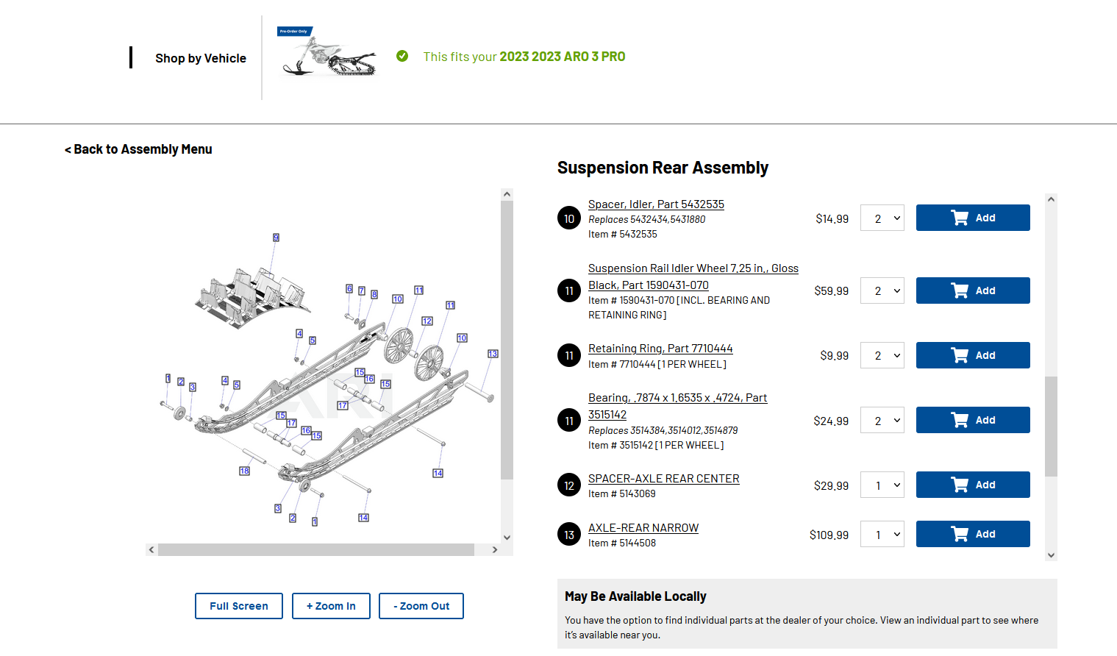The height and width of the screenshot is (656, 1117).
Task: Open diagram in Full Screen
Action: pyautogui.click(x=239, y=606)
